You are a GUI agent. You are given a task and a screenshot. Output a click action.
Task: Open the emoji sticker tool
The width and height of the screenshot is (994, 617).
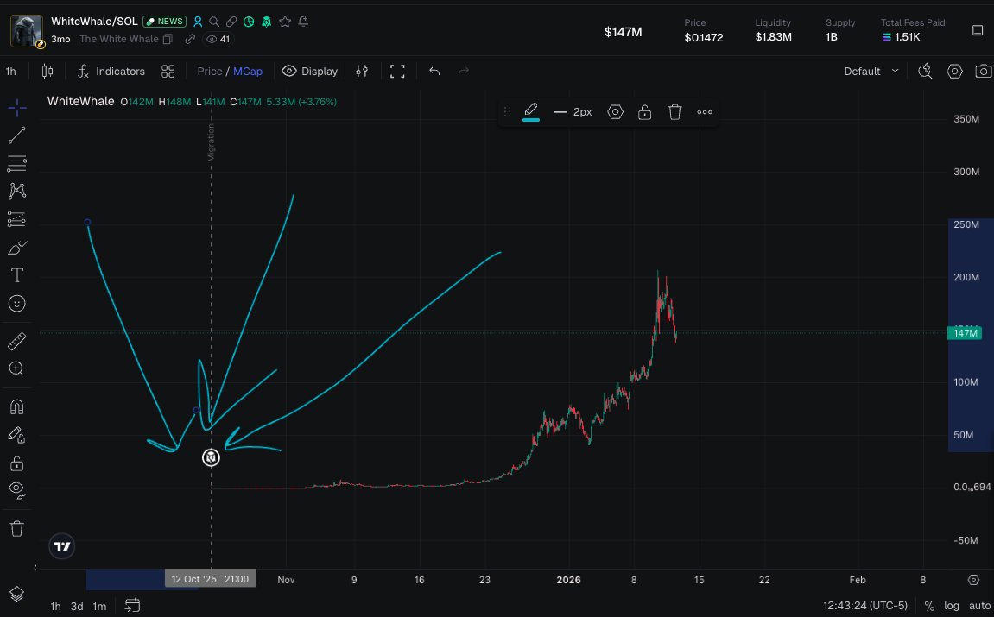tap(17, 304)
